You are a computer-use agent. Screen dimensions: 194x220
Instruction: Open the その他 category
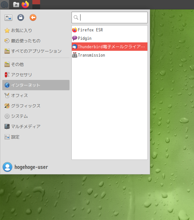point(36,64)
